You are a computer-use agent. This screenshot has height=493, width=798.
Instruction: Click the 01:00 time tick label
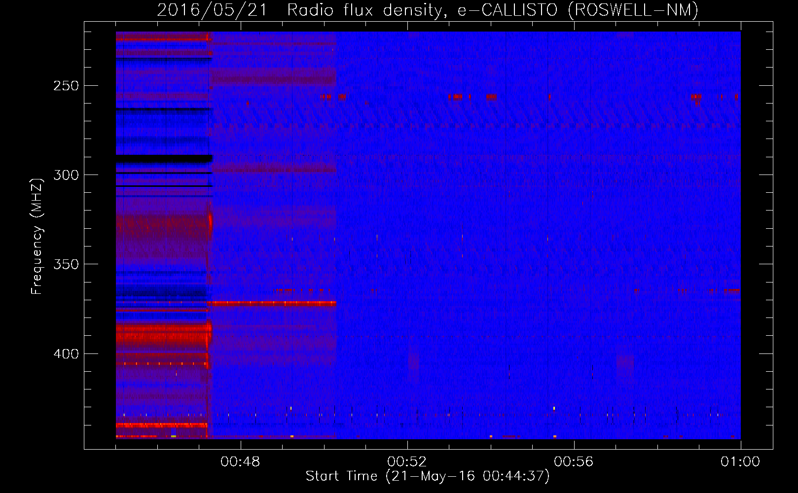[740, 462]
